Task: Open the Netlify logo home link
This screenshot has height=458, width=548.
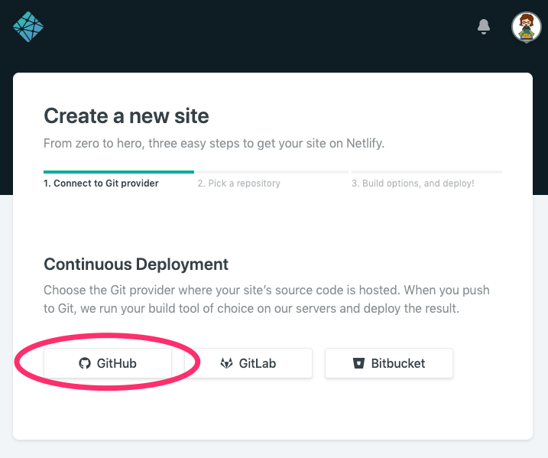Action: (28, 27)
